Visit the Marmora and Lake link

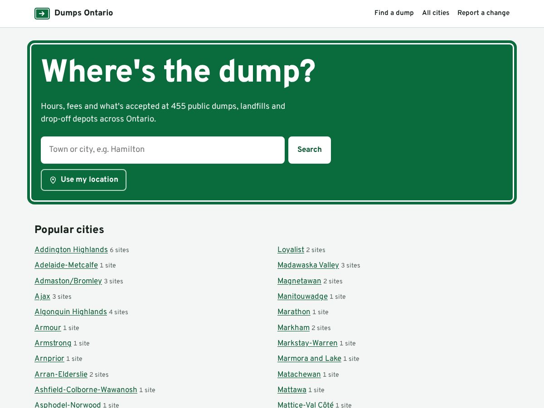click(x=309, y=359)
